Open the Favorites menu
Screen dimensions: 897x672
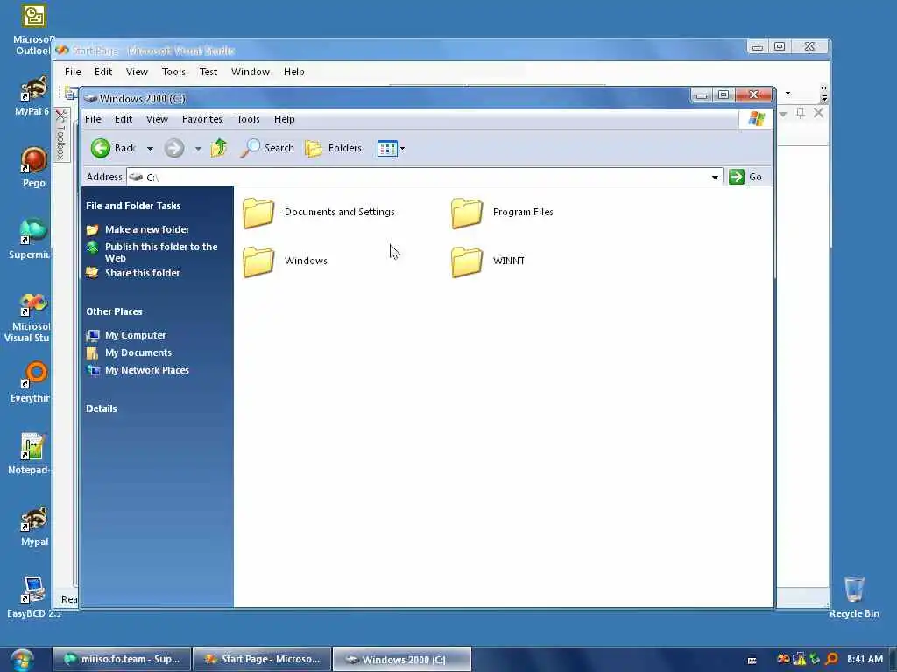click(x=202, y=119)
